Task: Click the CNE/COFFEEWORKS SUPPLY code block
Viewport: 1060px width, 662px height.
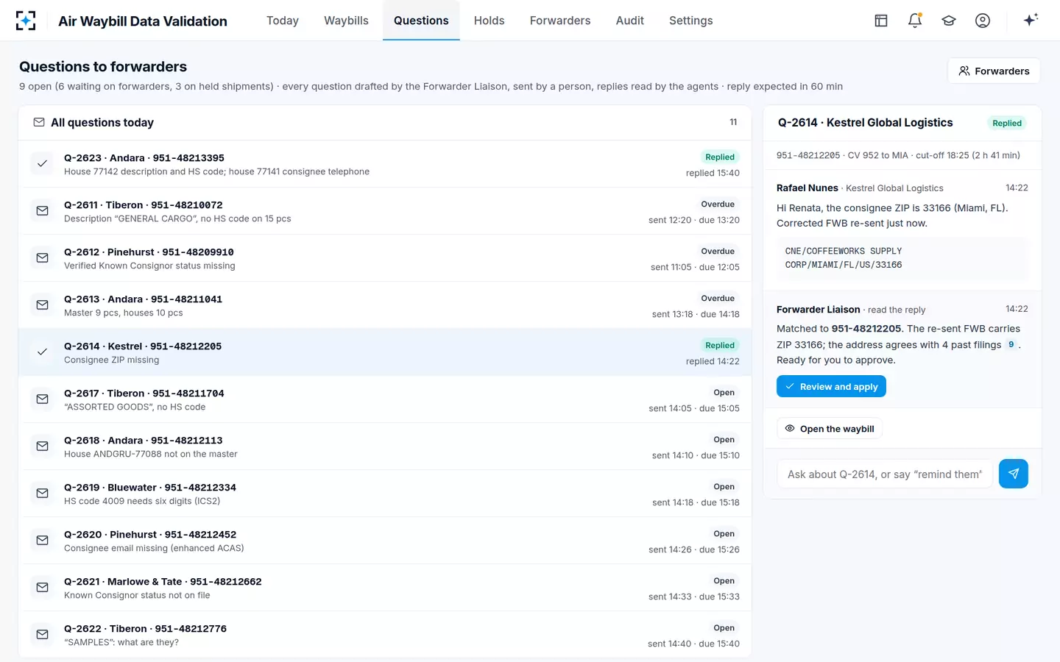Action: click(902, 257)
